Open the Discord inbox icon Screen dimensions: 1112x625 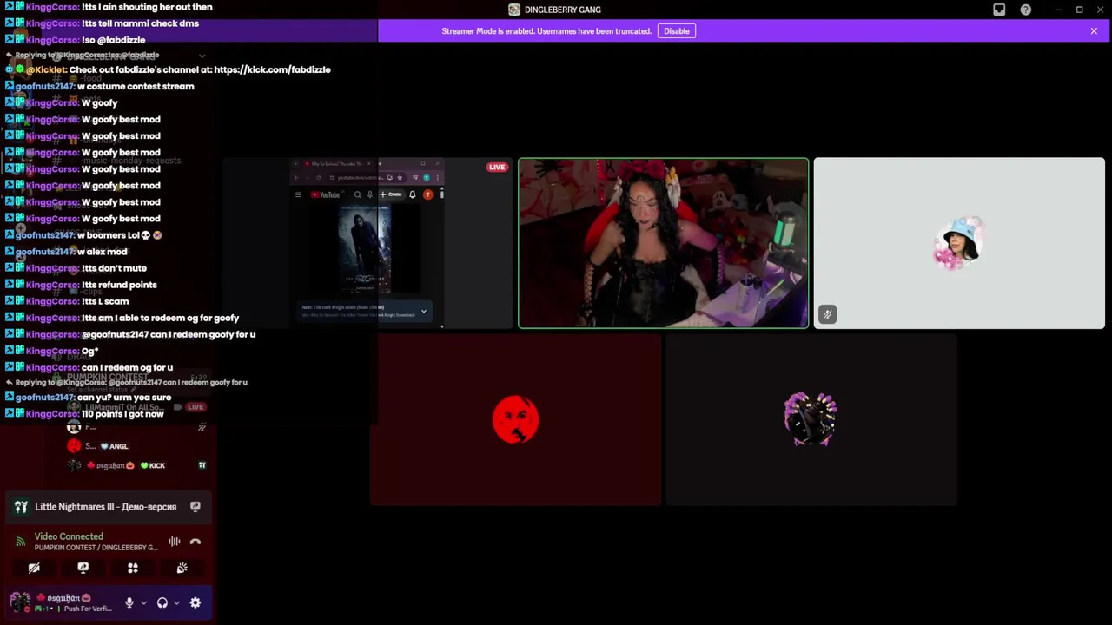click(x=999, y=10)
